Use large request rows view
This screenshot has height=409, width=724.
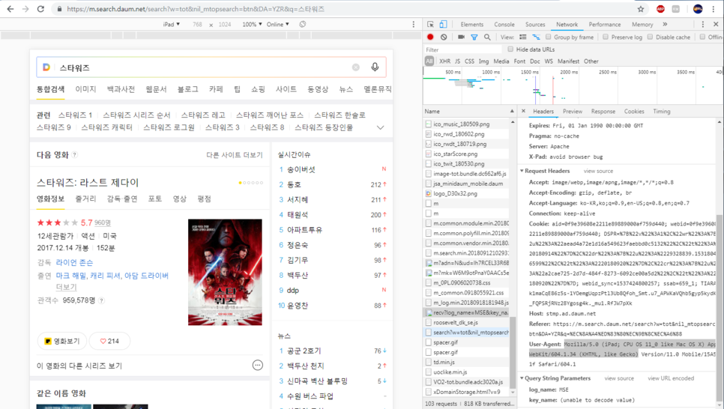click(x=522, y=37)
